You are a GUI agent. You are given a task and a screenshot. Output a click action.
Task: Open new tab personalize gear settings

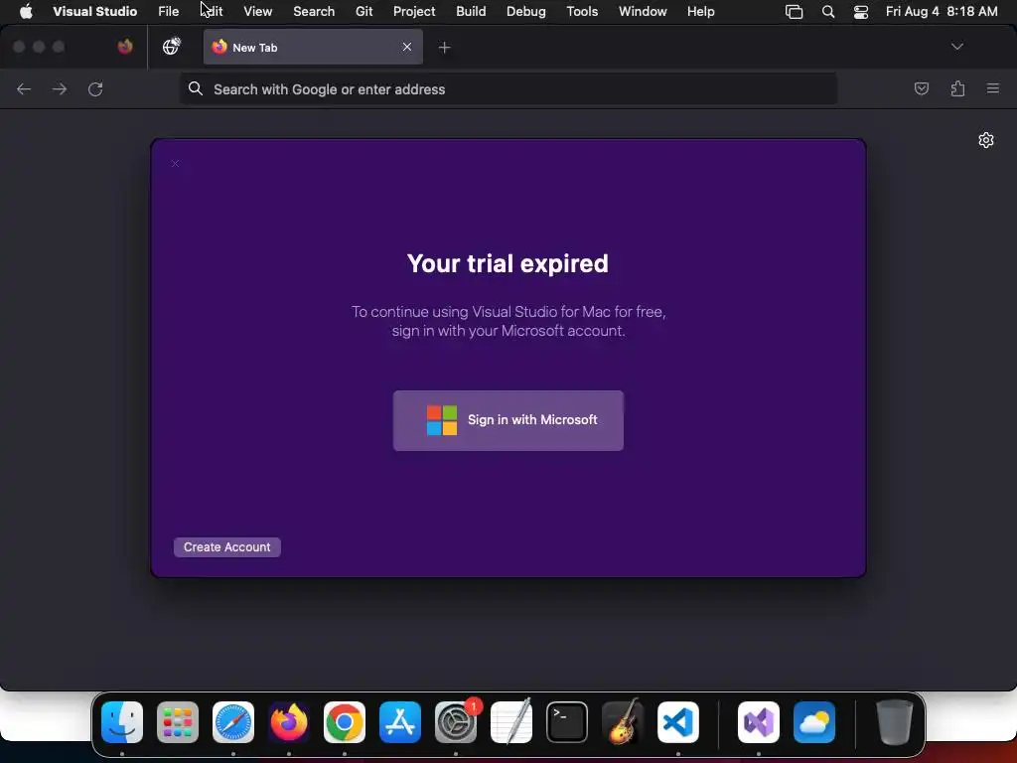click(x=986, y=140)
